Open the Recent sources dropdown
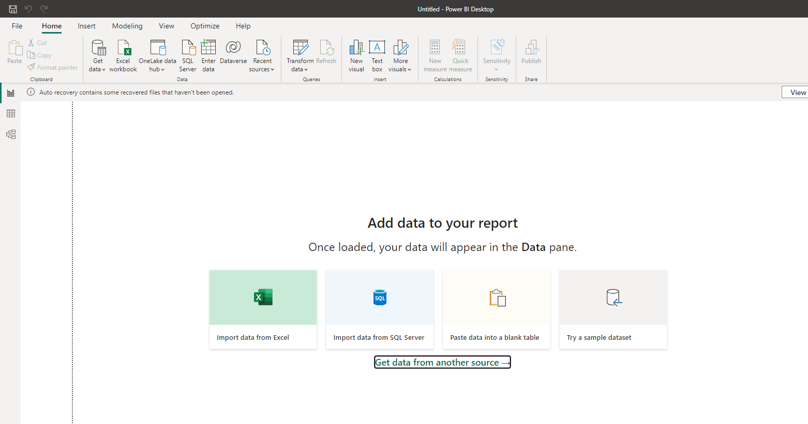 click(262, 56)
